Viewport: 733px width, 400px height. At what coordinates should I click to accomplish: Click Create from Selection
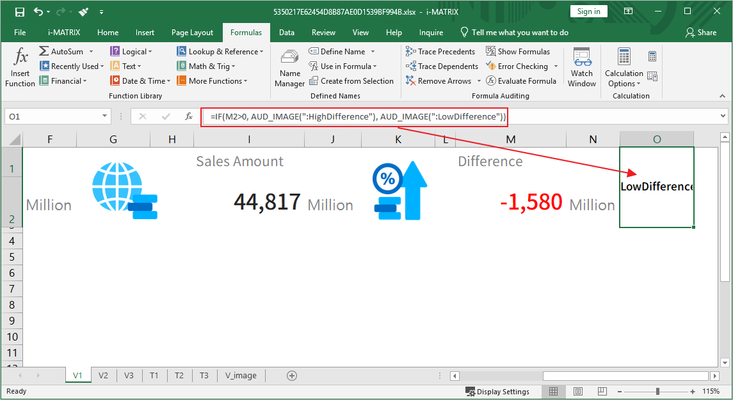[x=351, y=81]
